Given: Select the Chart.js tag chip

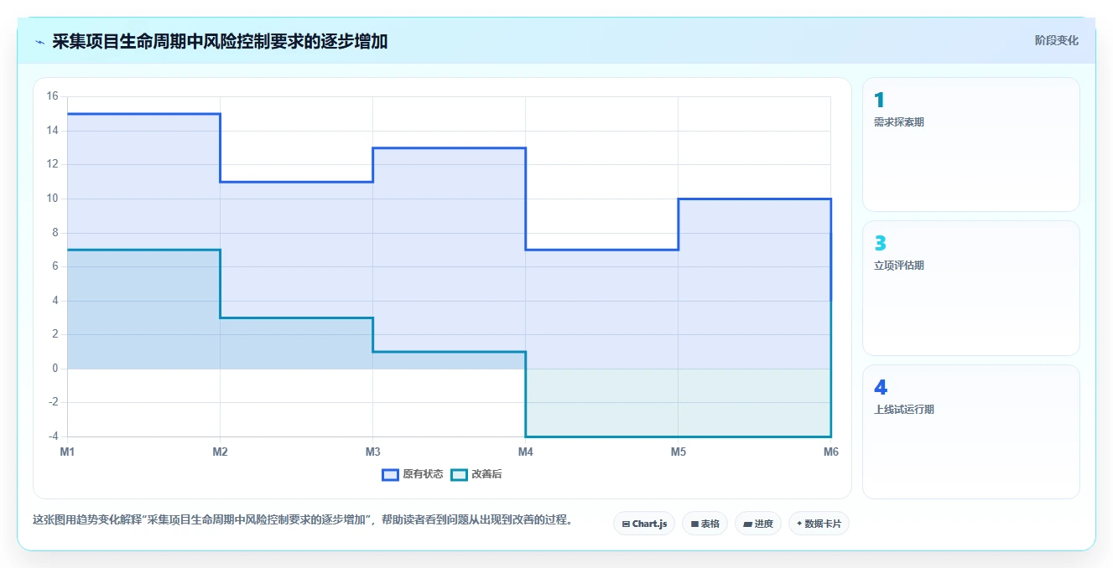Looking at the screenshot, I should coord(644,524).
